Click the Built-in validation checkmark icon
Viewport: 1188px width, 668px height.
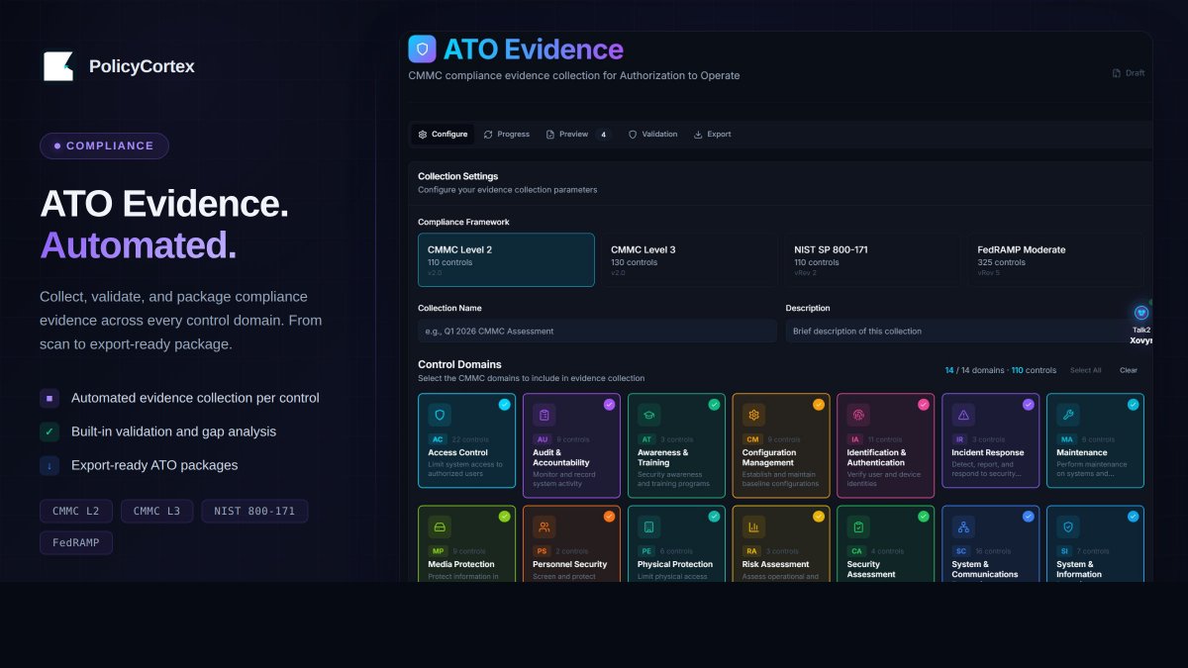click(x=49, y=431)
